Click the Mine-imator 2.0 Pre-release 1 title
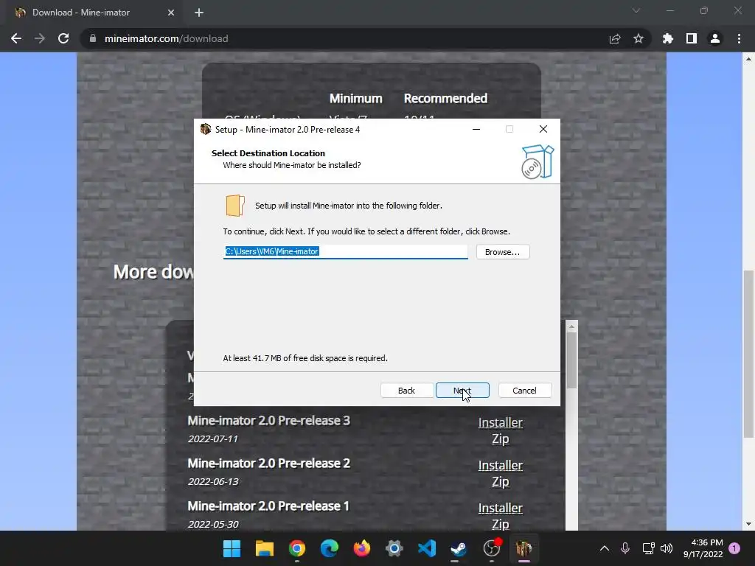Image resolution: width=755 pixels, height=566 pixels. 268,506
